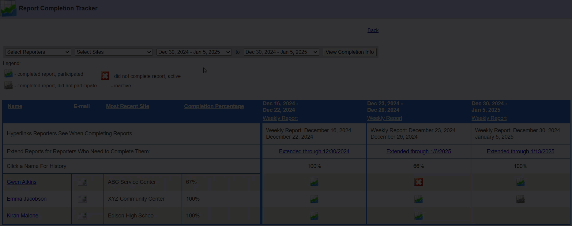Click Gwen Atkins' completed icon for Dec 16 week
The height and width of the screenshot is (226, 572).
[x=314, y=182]
